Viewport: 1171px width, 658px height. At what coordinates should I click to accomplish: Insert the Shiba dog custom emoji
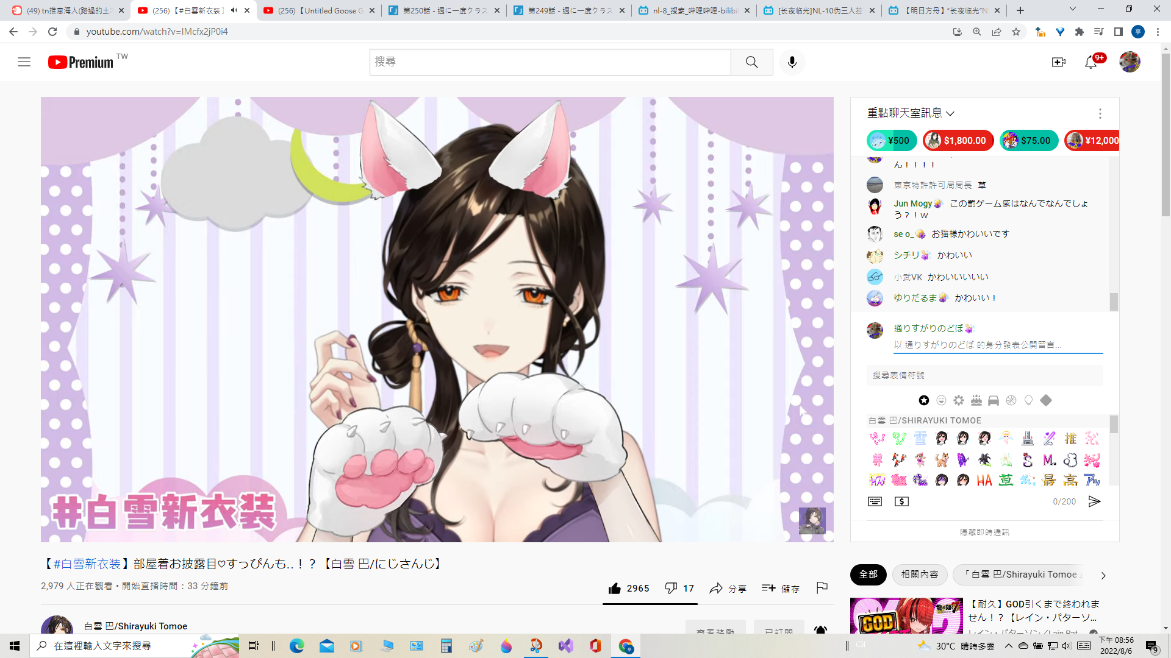(x=942, y=459)
